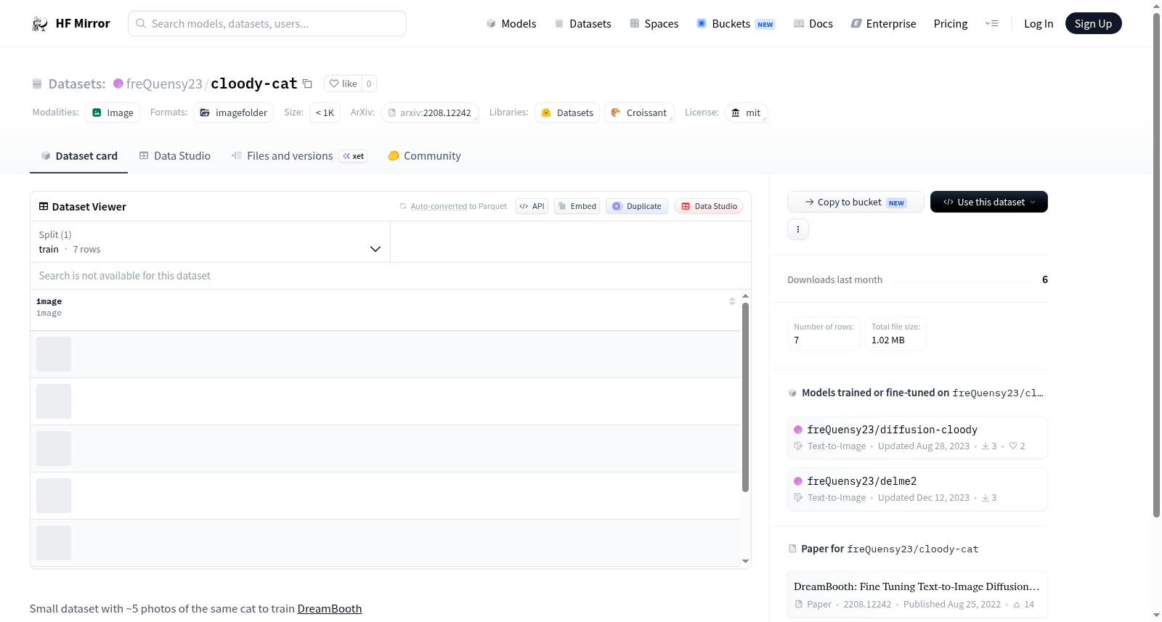Click the heart like button
This screenshot has height=622, width=1162.
(343, 83)
